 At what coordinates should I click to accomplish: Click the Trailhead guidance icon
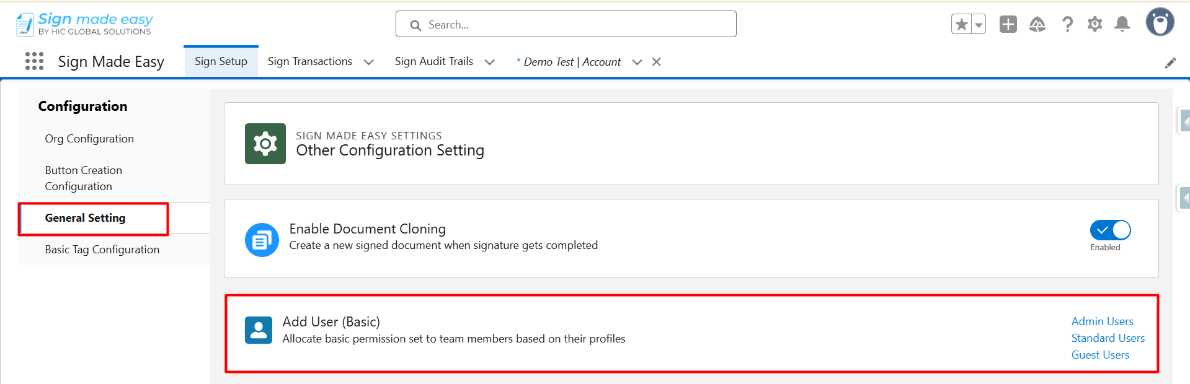tap(1037, 25)
